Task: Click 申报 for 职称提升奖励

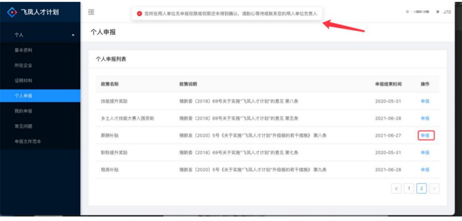Action: pos(425,152)
